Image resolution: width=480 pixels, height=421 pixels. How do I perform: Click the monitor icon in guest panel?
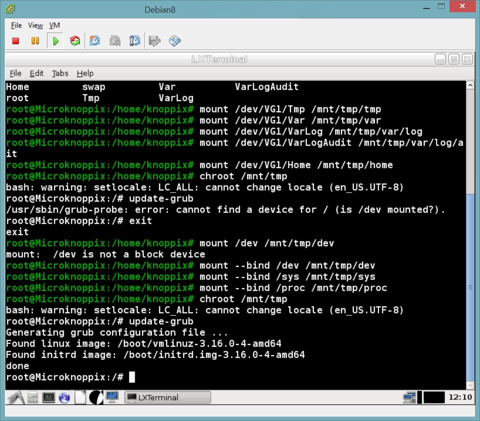click(112, 398)
